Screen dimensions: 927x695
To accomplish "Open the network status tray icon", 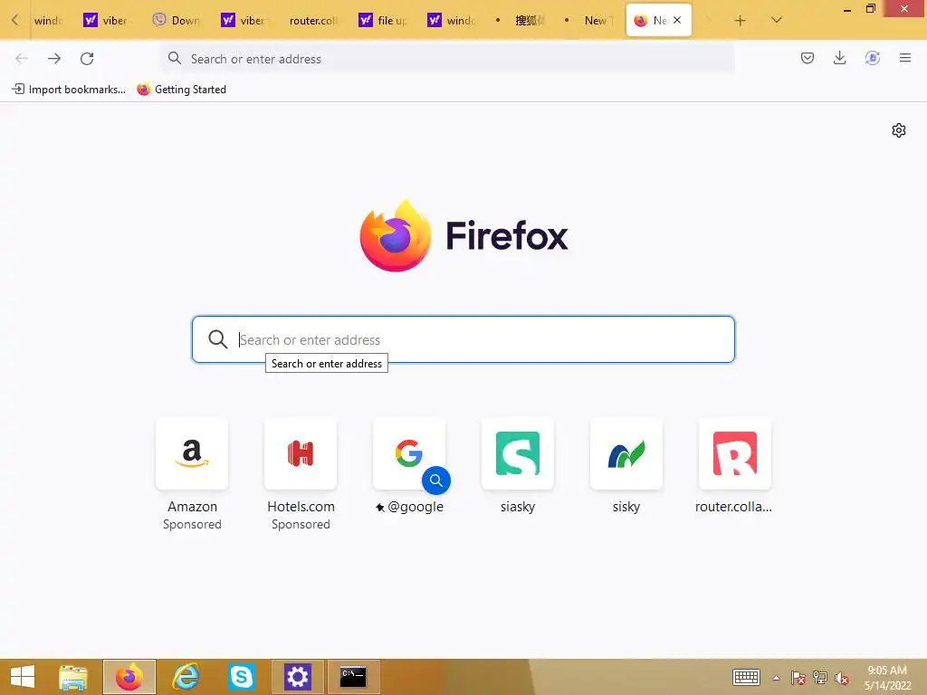I will 820,678.
